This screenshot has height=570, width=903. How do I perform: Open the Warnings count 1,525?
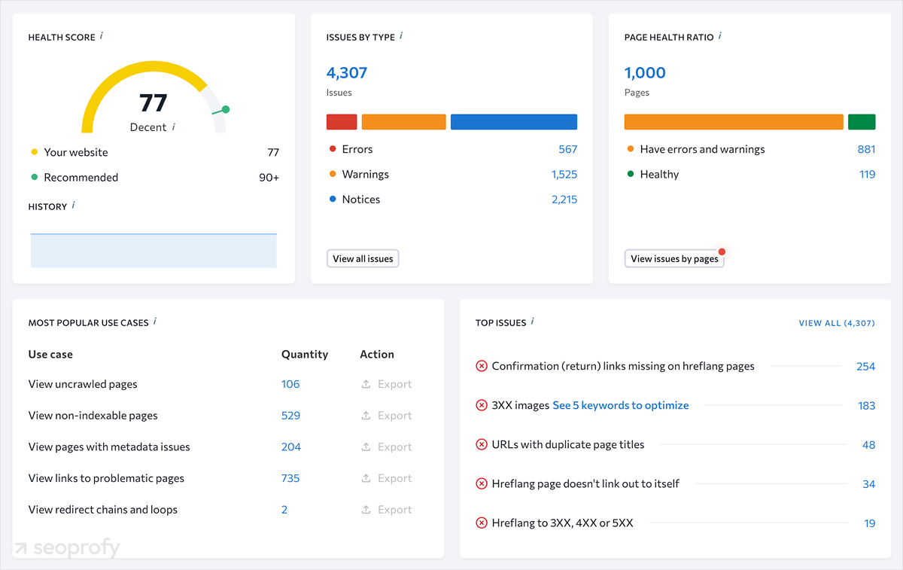(x=564, y=174)
